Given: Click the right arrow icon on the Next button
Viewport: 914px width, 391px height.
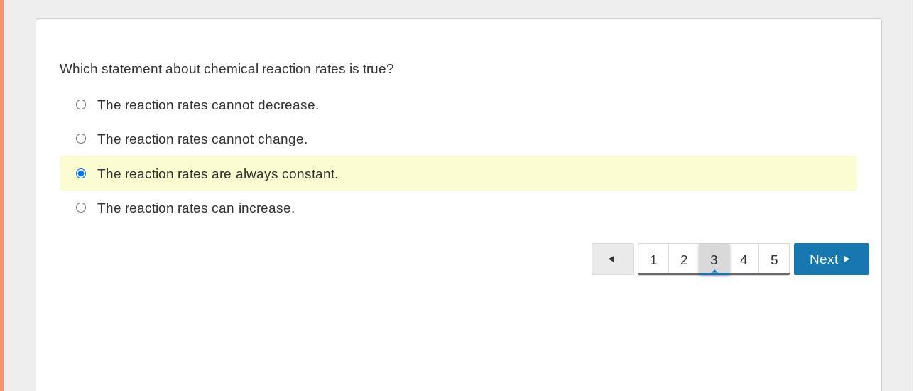Looking at the screenshot, I should (x=847, y=259).
